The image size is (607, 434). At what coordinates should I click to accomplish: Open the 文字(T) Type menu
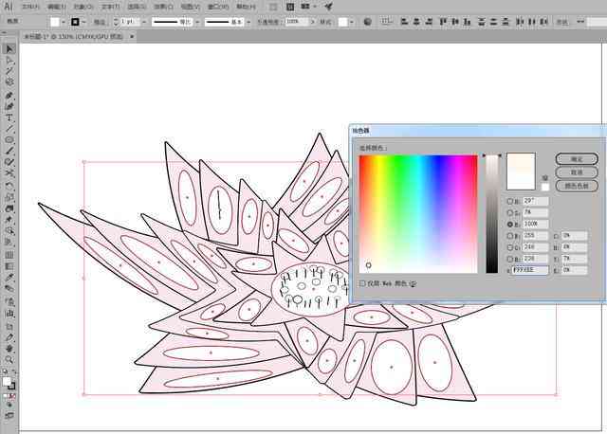(x=110, y=7)
